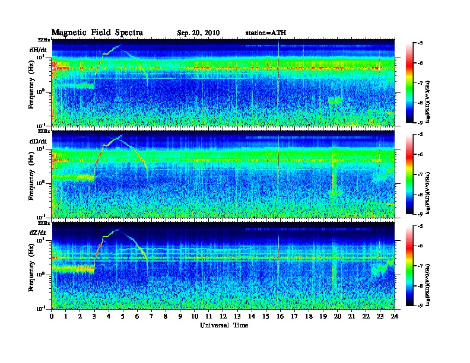The width and height of the screenshot is (470, 363).
Task: Click the hour 12 tick label on the time axis
Action: click(223, 316)
